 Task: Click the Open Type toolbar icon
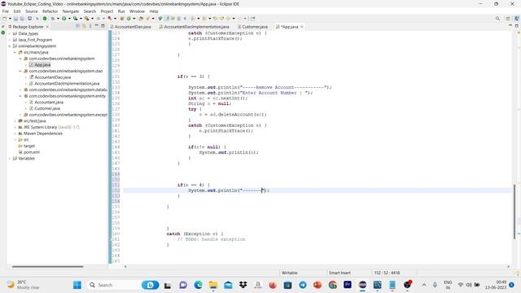[141, 18]
